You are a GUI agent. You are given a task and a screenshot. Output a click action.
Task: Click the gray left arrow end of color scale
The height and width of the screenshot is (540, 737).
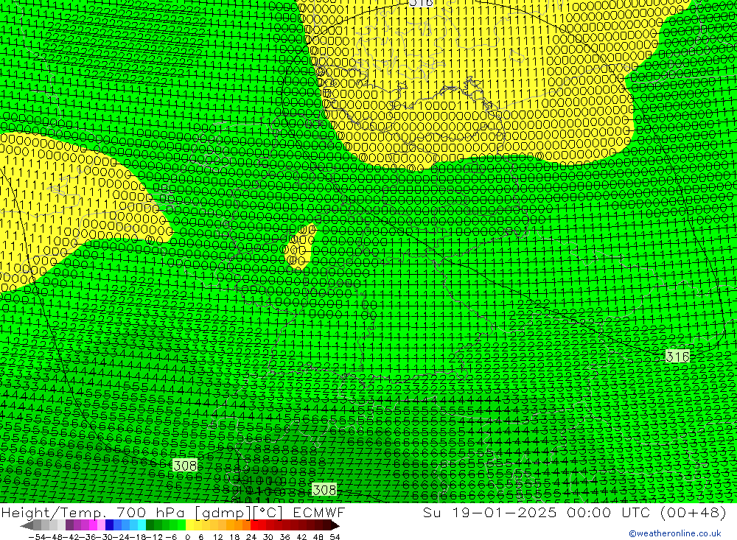click(x=27, y=526)
